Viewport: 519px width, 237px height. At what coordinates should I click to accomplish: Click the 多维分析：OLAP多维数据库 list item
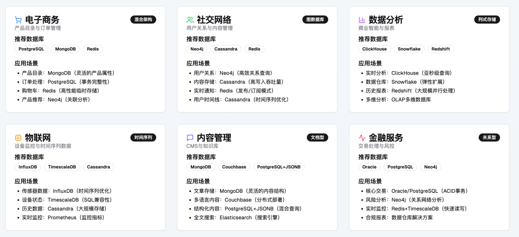[x=398, y=100]
